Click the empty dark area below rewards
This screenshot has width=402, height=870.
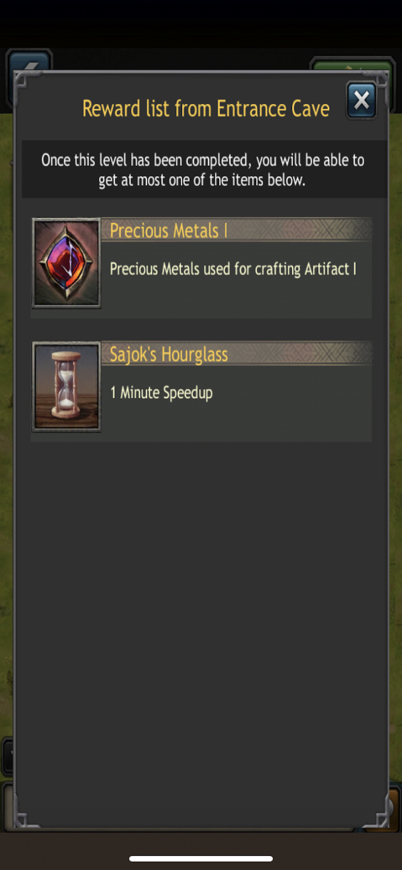click(201, 625)
